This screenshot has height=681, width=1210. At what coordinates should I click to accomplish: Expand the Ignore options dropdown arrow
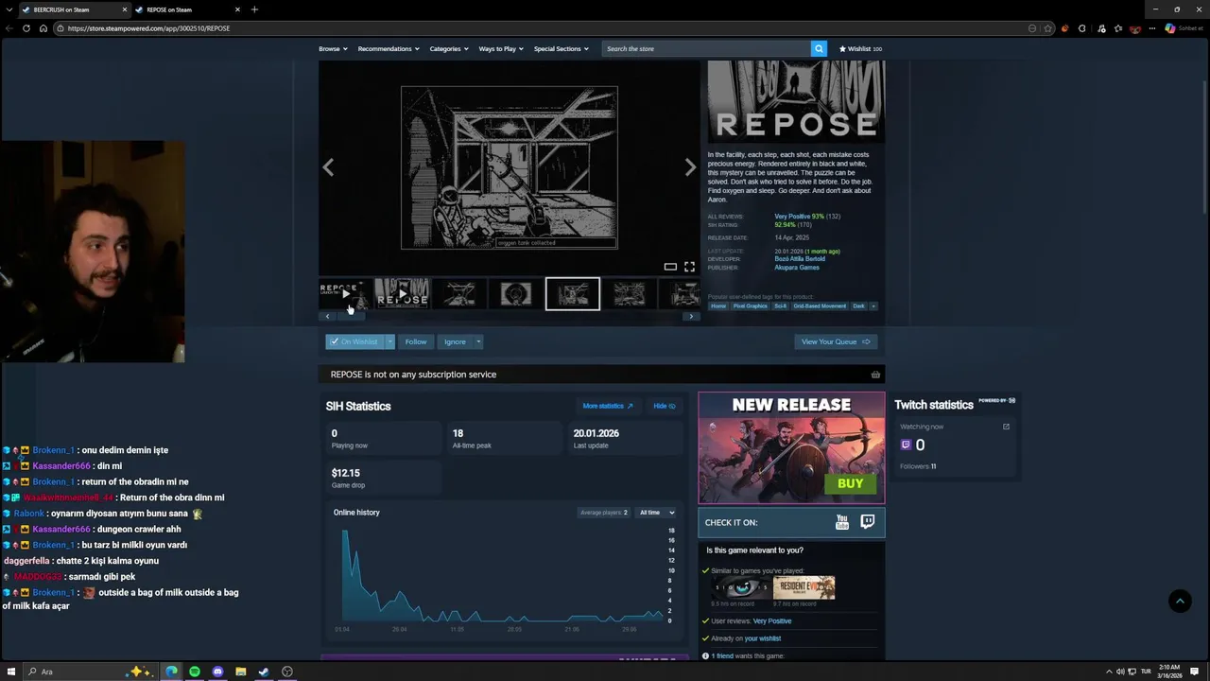pyautogui.click(x=478, y=341)
